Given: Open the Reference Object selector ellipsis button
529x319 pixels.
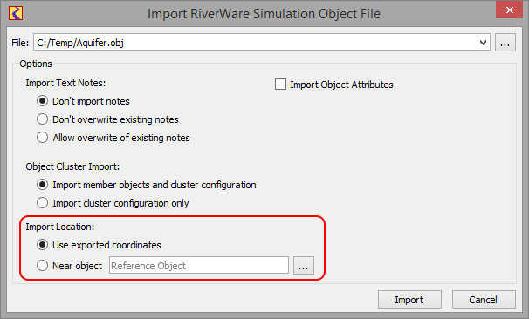Looking at the screenshot, I should tap(303, 266).
